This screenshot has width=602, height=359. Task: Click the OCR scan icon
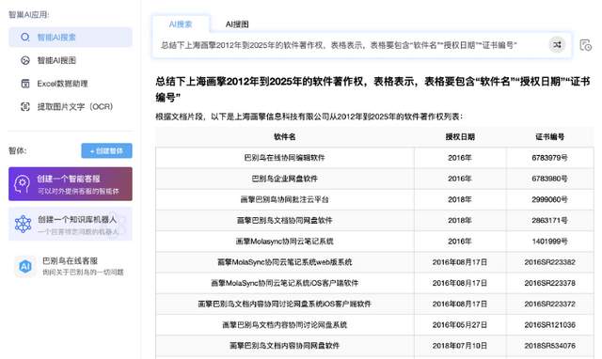click(x=25, y=106)
